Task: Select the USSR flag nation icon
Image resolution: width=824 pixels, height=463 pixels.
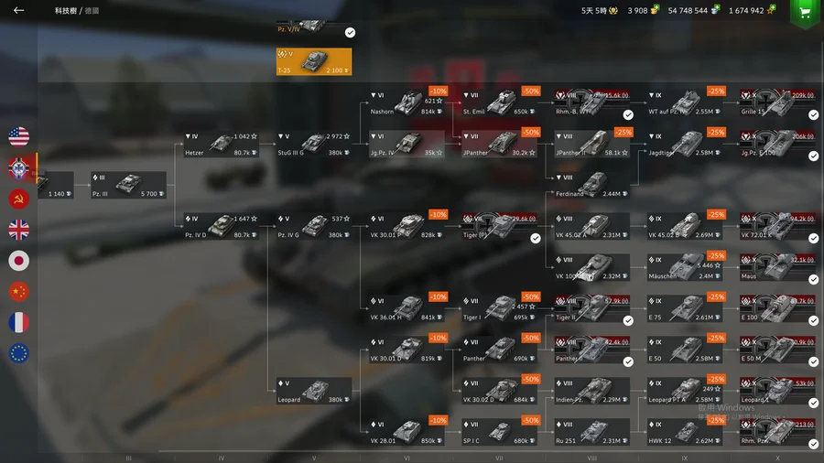Action: pyautogui.click(x=19, y=199)
